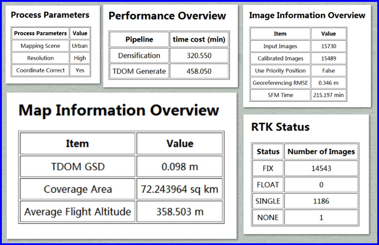Click the time cost (min) column header

click(199, 40)
